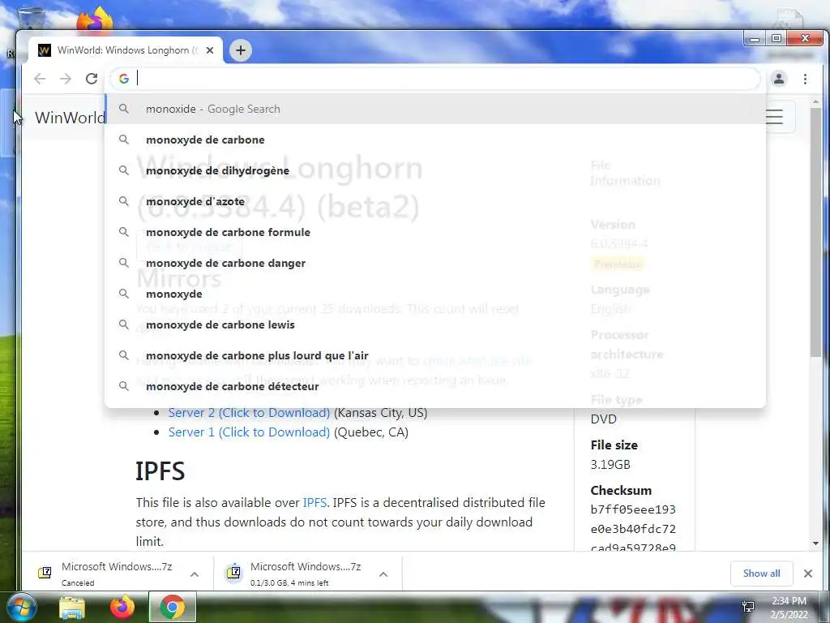Expand options for canceled download item
The image size is (830, 623).
(x=195, y=574)
